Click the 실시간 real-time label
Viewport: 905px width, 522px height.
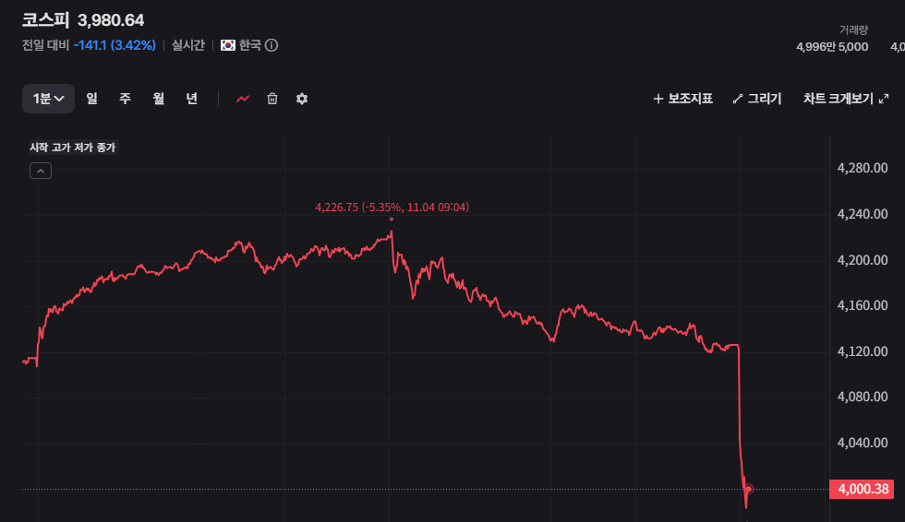pyautogui.click(x=188, y=45)
